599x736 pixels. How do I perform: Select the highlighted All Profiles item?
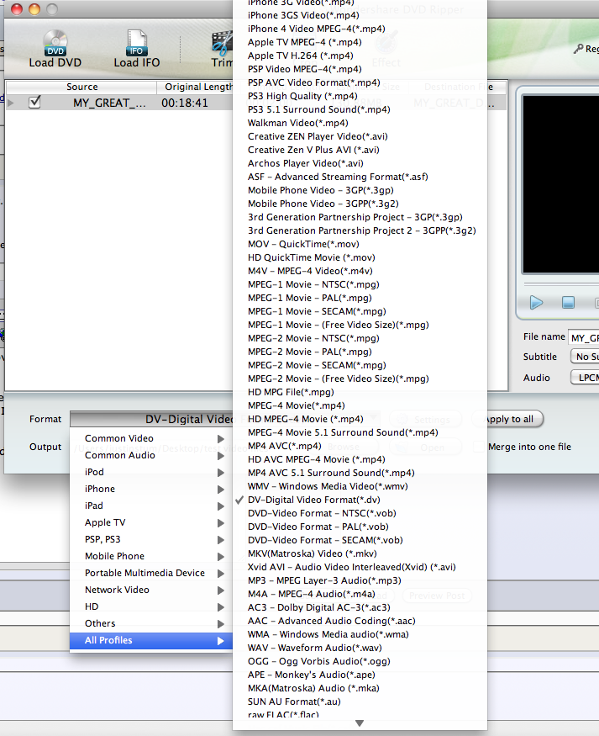pos(151,641)
